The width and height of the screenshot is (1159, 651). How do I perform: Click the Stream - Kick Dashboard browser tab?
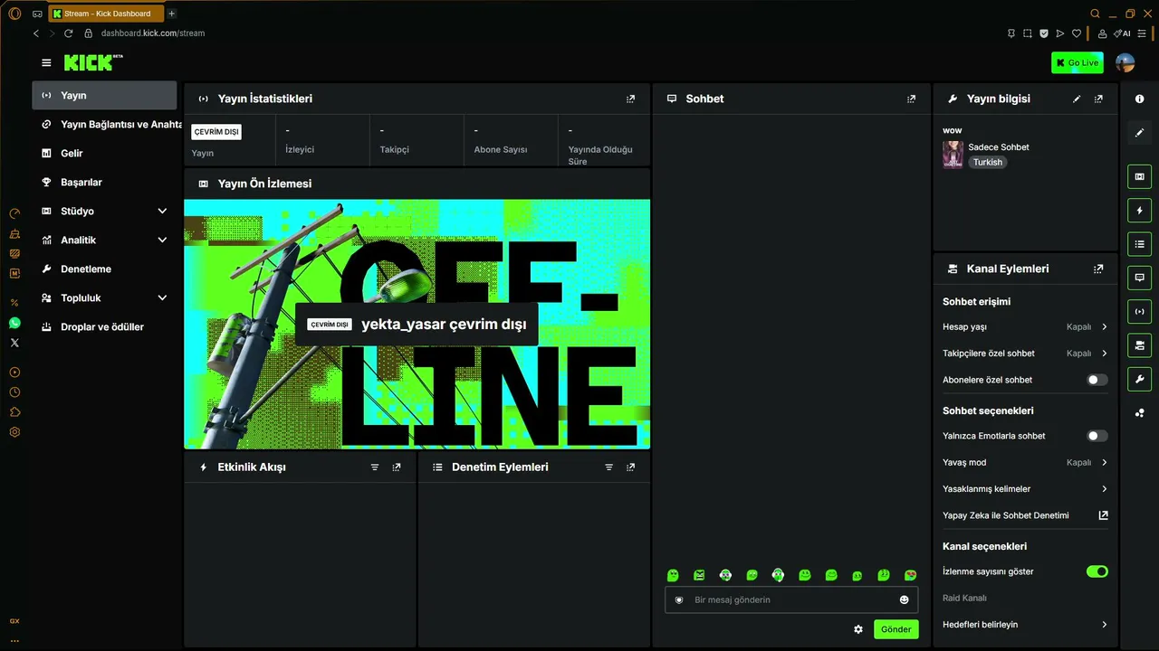pos(106,14)
